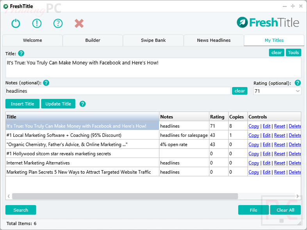The height and width of the screenshot is (230, 307).
Task: Delete the #1 Local Marketing Software row
Action: (295, 135)
